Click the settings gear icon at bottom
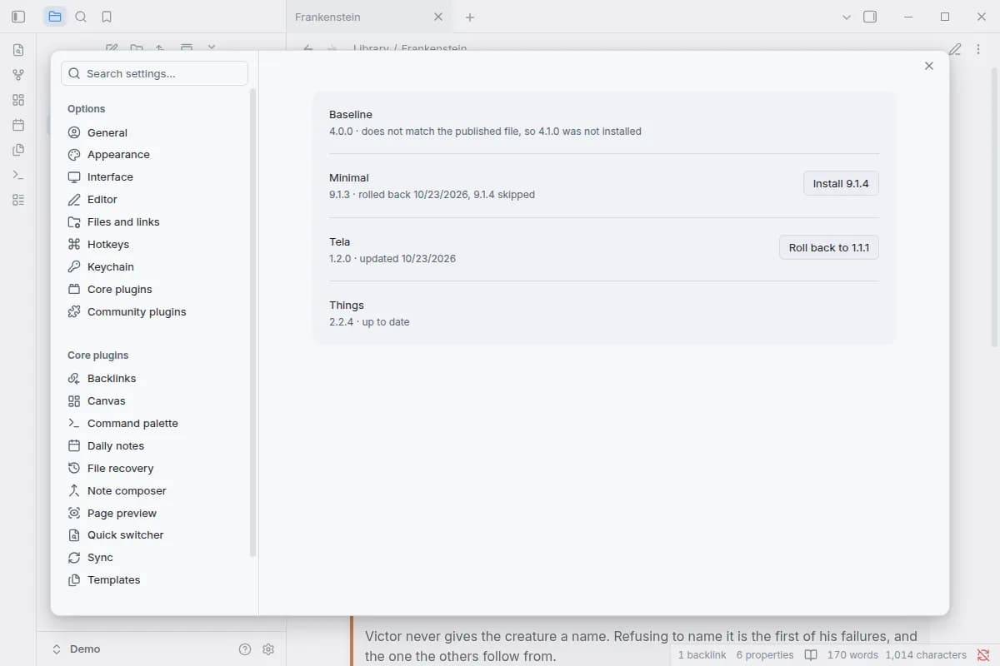This screenshot has height=666, width=1000. 268,649
